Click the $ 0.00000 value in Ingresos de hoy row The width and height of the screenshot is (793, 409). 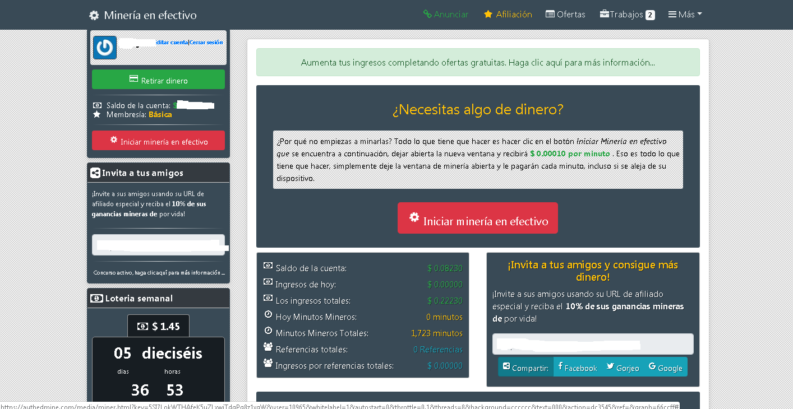pyautogui.click(x=445, y=285)
